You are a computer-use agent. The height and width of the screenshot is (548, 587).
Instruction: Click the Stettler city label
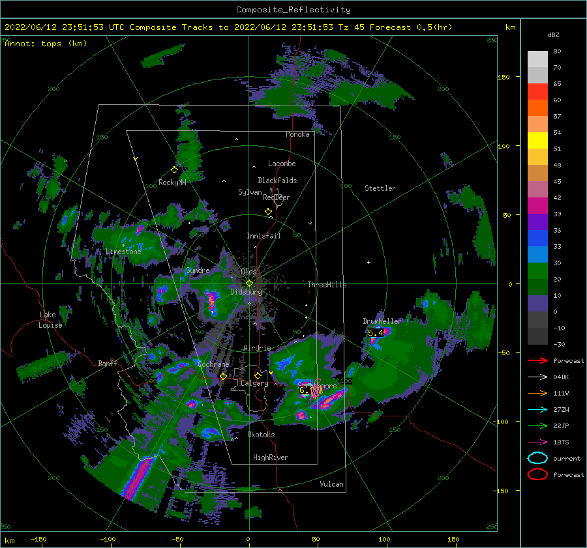(x=380, y=188)
